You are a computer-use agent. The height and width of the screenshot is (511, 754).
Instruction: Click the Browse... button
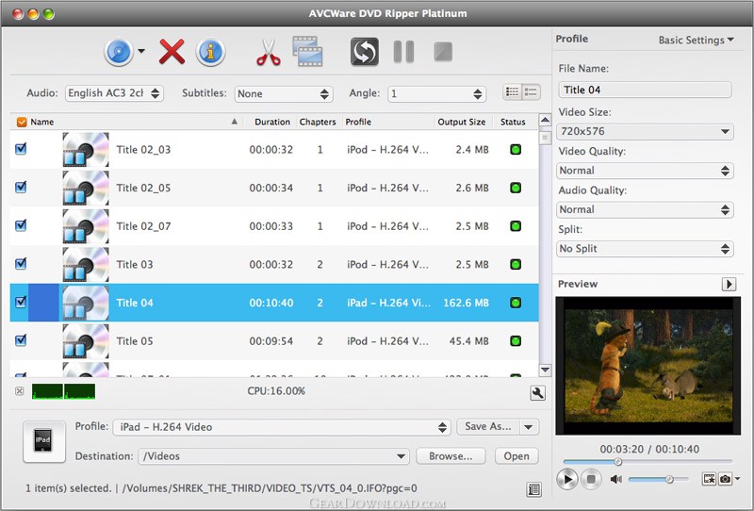(x=451, y=456)
